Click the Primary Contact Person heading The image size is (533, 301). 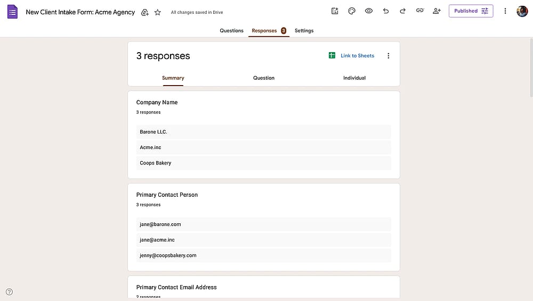pyautogui.click(x=167, y=195)
